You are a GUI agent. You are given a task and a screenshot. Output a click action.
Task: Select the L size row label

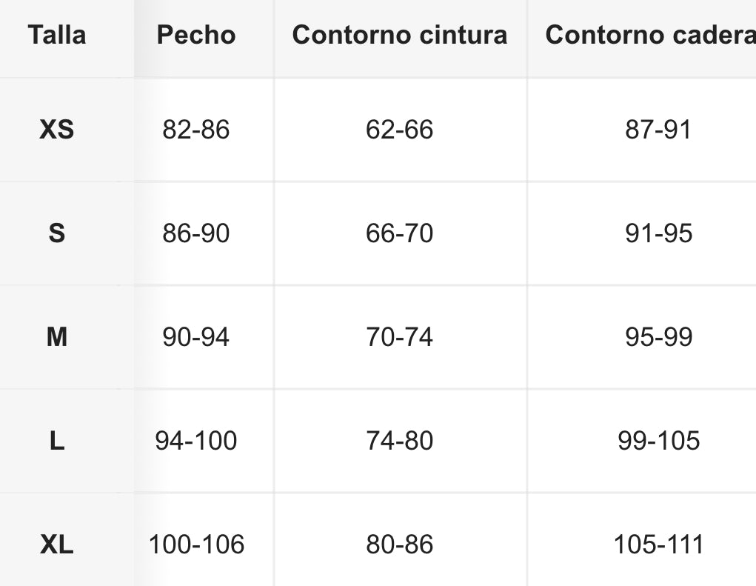57,441
